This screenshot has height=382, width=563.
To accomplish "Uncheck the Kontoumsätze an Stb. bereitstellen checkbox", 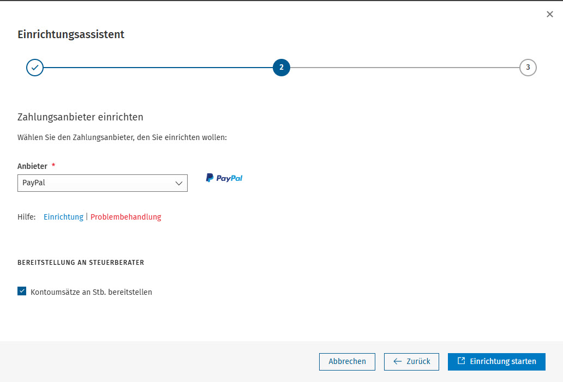I will (x=22, y=291).
